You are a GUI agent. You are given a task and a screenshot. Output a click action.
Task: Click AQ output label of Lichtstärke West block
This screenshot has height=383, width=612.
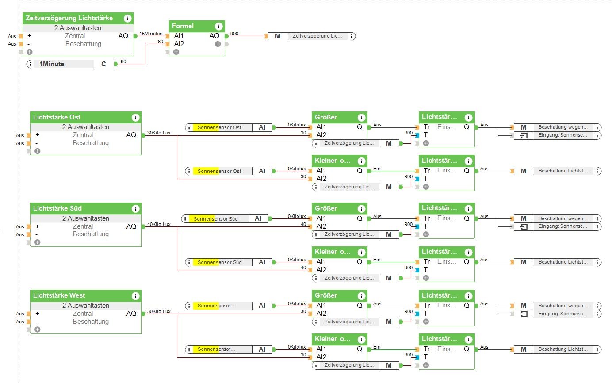coord(131,314)
